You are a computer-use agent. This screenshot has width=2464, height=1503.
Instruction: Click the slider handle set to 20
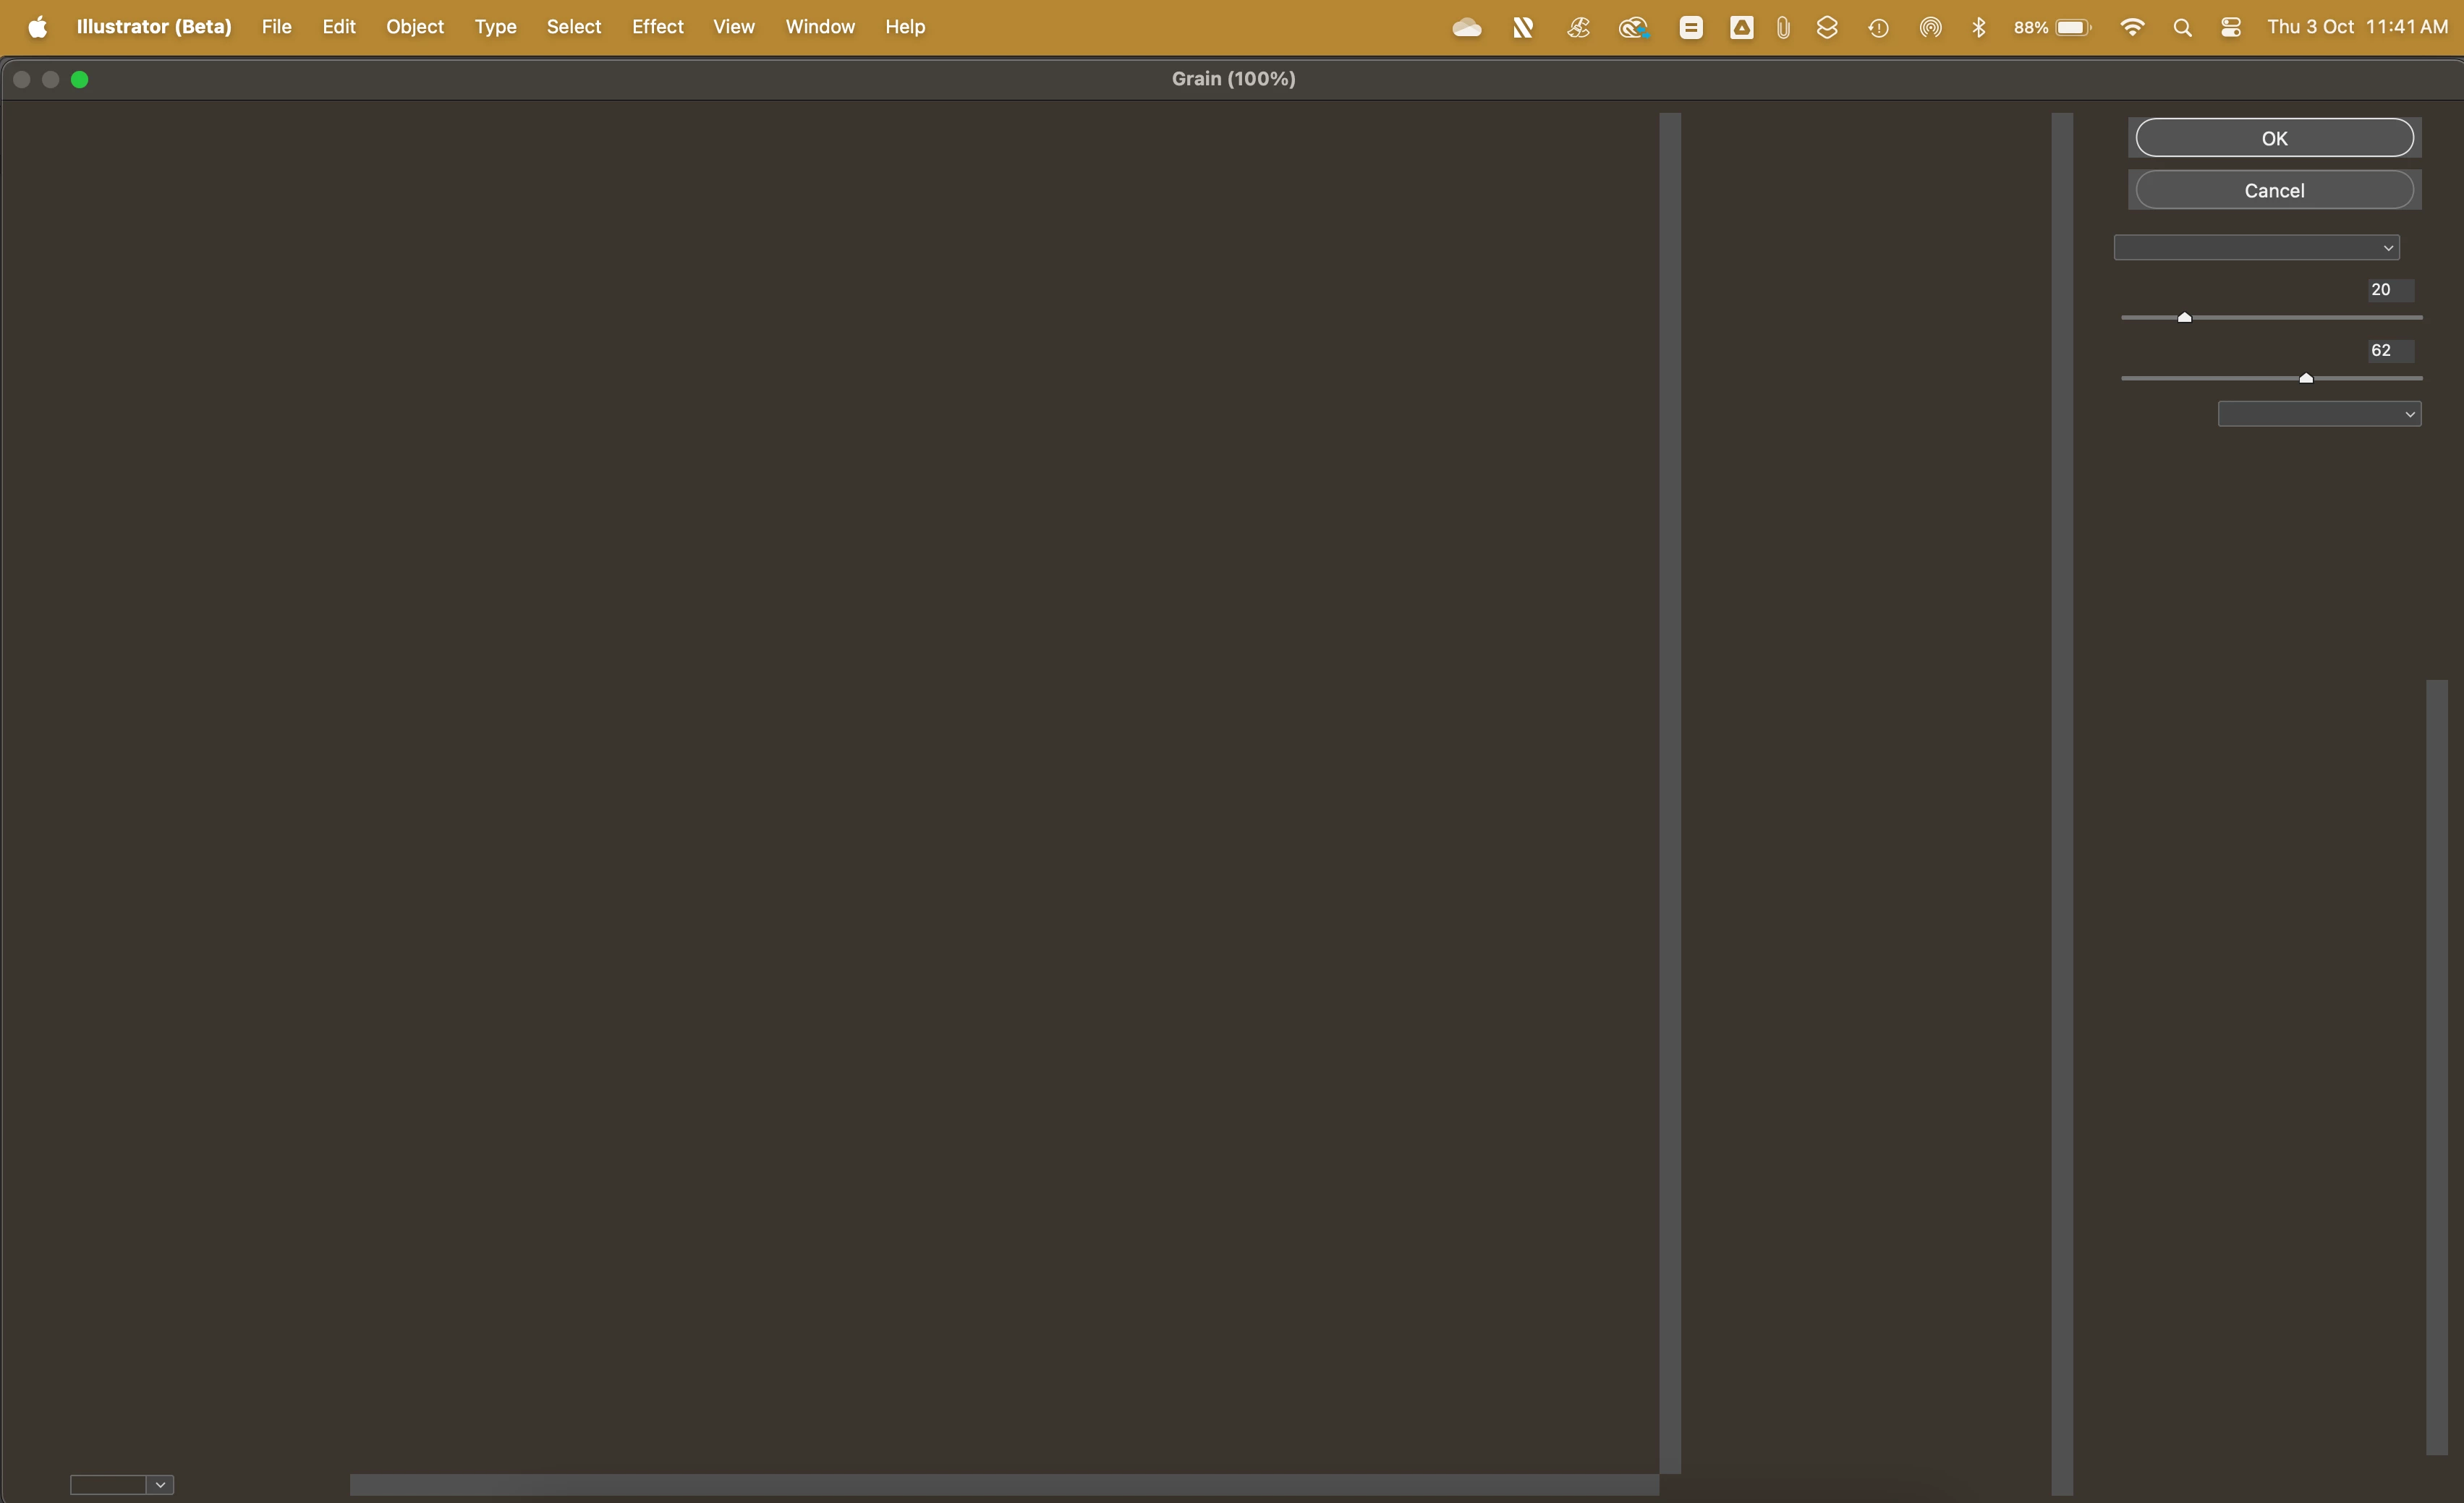(2184, 317)
